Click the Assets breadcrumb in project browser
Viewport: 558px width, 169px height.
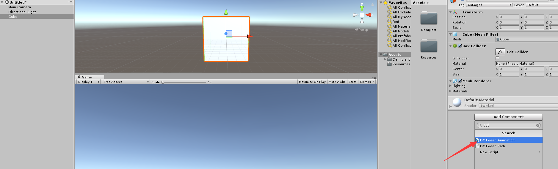pos(419,3)
